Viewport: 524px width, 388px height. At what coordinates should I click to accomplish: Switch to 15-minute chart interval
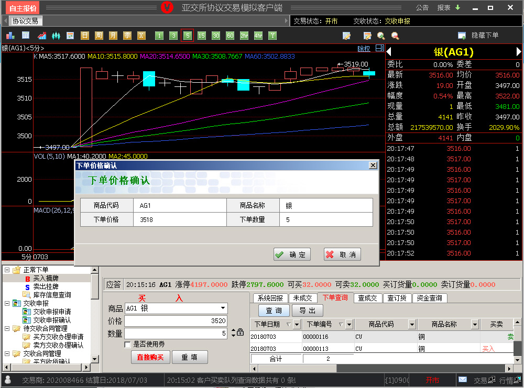(x=202, y=36)
